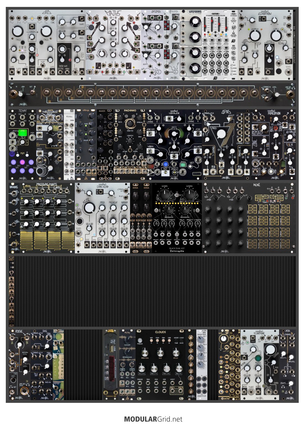This screenshot has height=425, width=307.
Task: Click the Mimeophon REPEATS knob
Action: coord(264,128)
